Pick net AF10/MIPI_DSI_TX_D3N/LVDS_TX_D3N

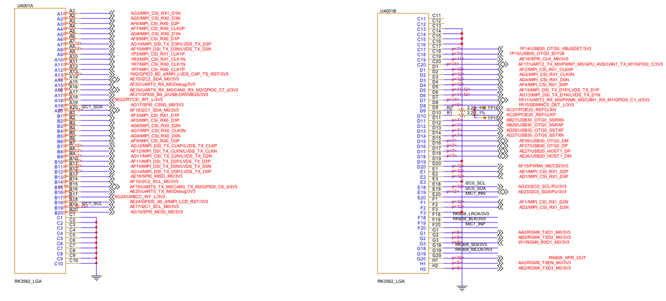(171, 49)
